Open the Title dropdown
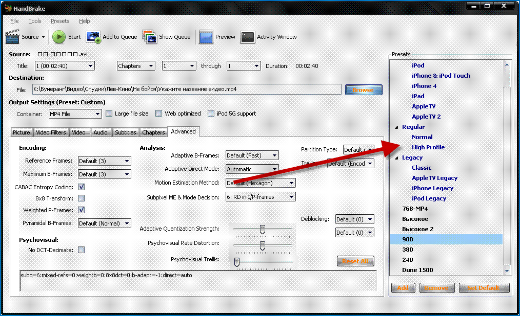 pos(65,66)
